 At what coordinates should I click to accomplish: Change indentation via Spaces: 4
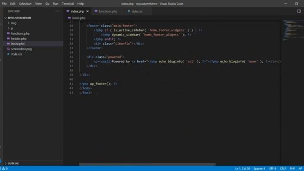point(259,169)
